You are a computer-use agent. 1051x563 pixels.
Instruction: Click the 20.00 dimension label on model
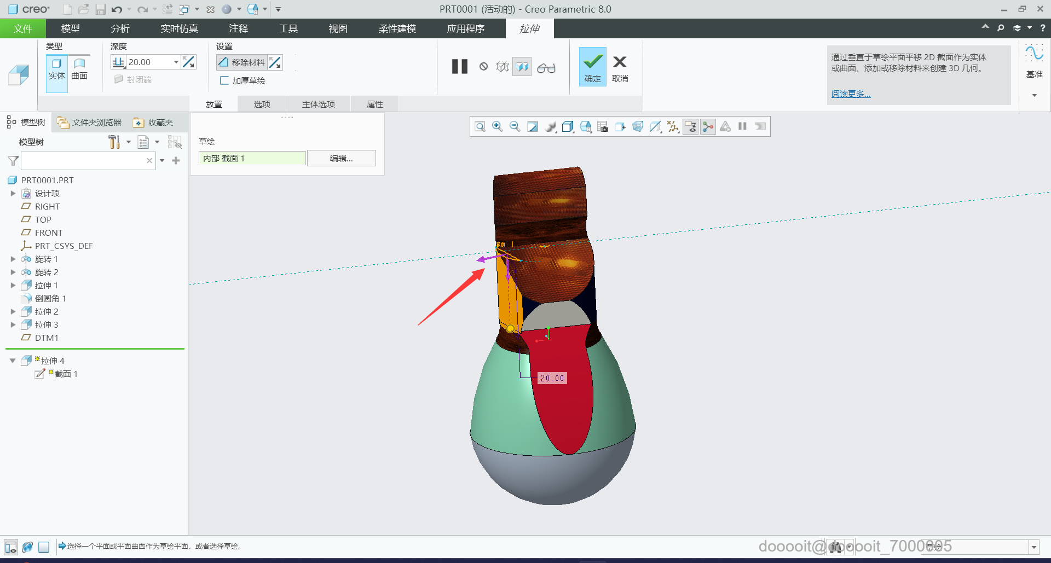[552, 378]
